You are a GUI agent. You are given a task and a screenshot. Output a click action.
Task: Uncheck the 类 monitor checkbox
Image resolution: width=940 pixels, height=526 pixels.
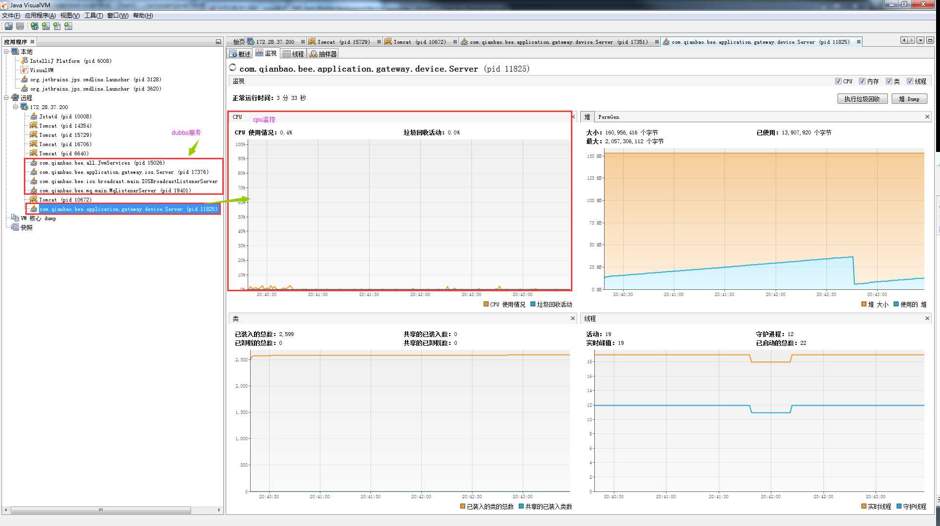(889, 81)
